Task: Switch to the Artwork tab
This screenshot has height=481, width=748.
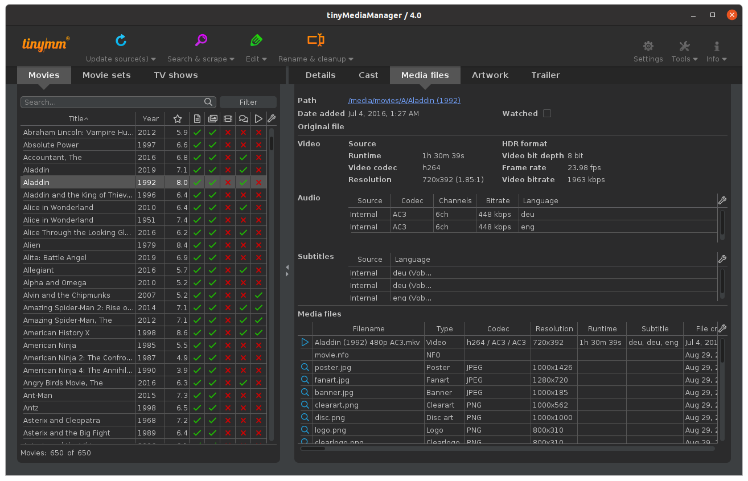Action: pos(490,75)
